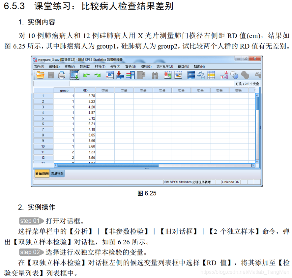Click the grayed Run descriptive statistics icon
Viewport: 292px width, 278px height.
[x=141, y=75]
